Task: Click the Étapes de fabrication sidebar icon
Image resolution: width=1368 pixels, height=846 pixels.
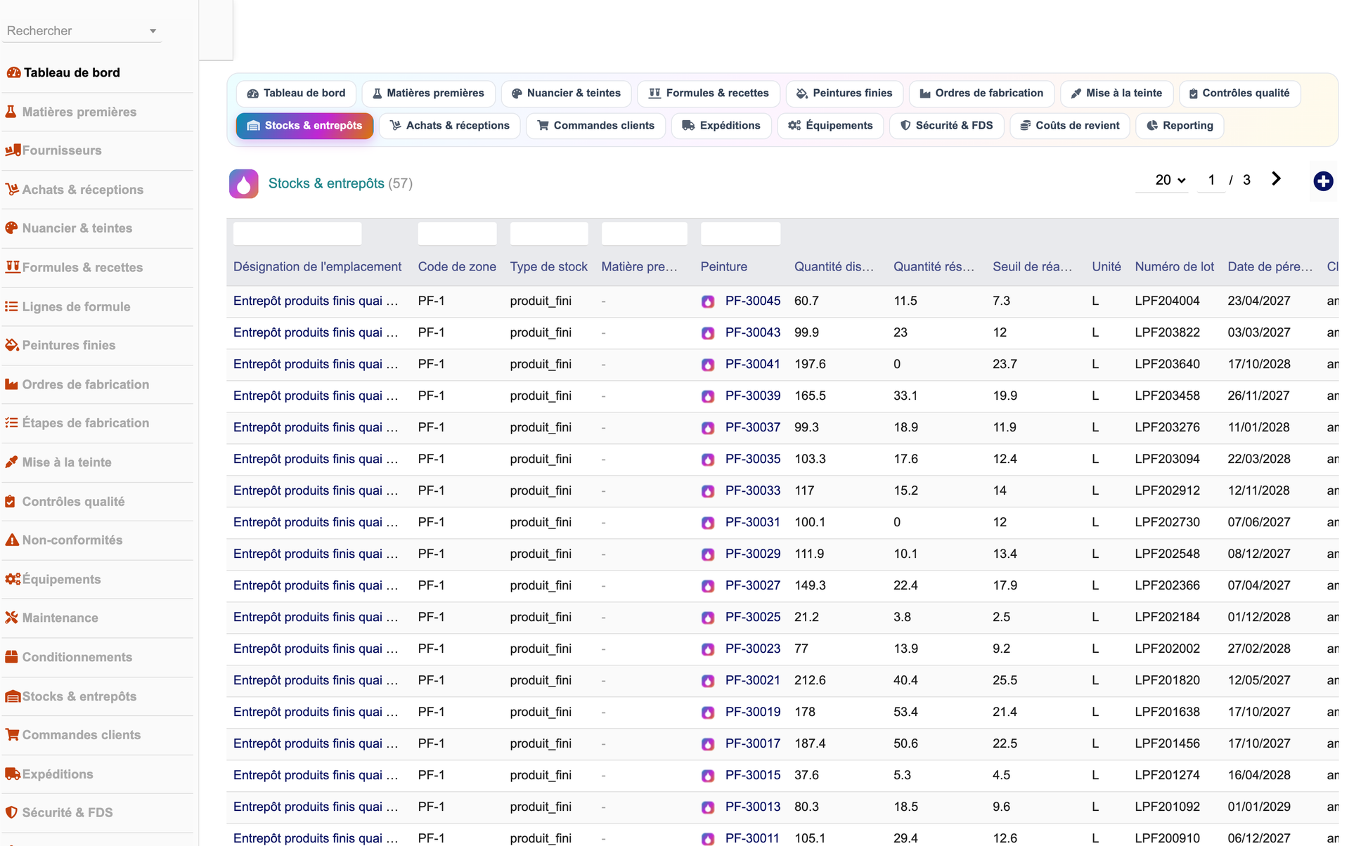Action: pyautogui.click(x=11, y=423)
